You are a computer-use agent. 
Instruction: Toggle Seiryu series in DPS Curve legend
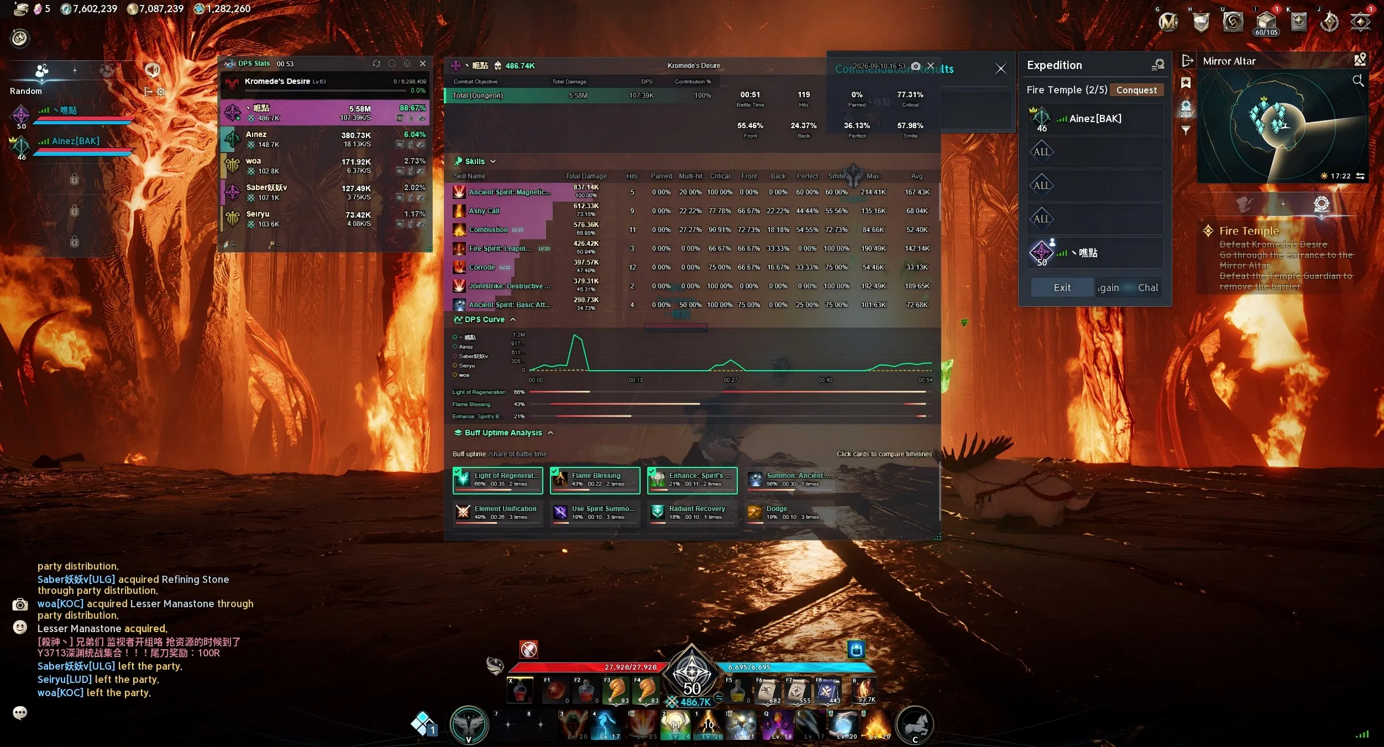pyautogui.click(x=464, y=365)
